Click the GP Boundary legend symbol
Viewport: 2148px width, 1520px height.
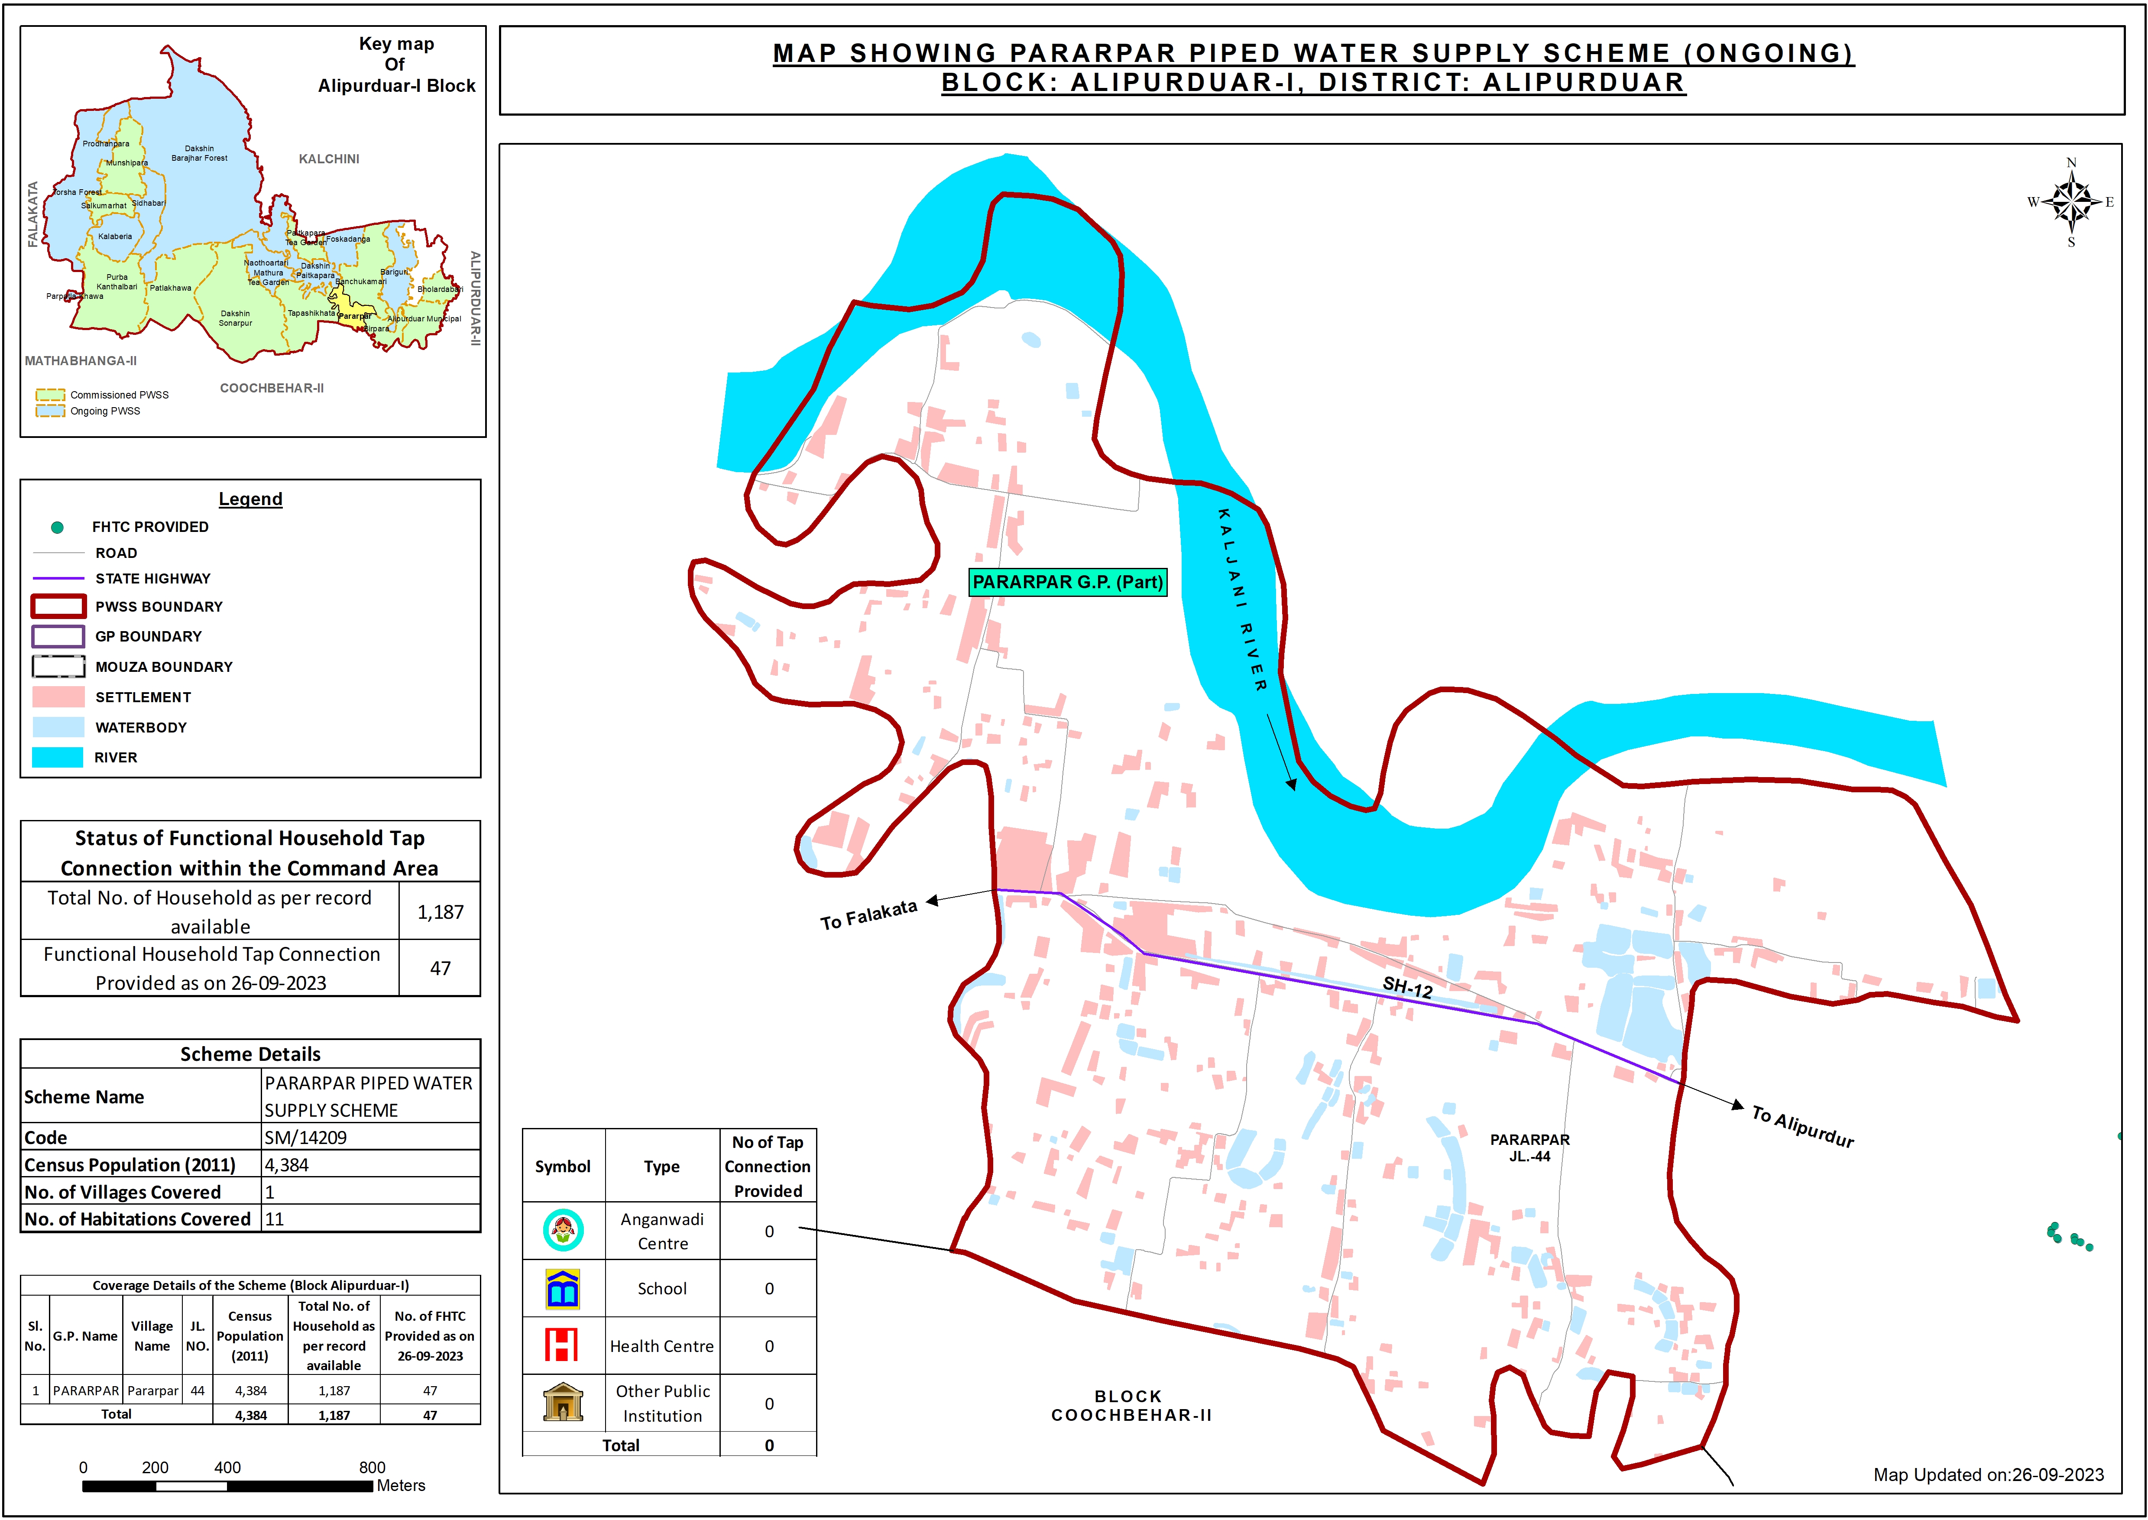[58, 636]
